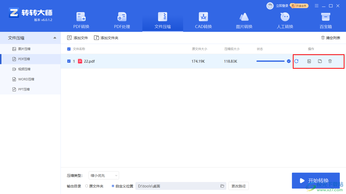346x194 pixels.
Task: Click the 开始转换 button
Action: pos(316,181)
